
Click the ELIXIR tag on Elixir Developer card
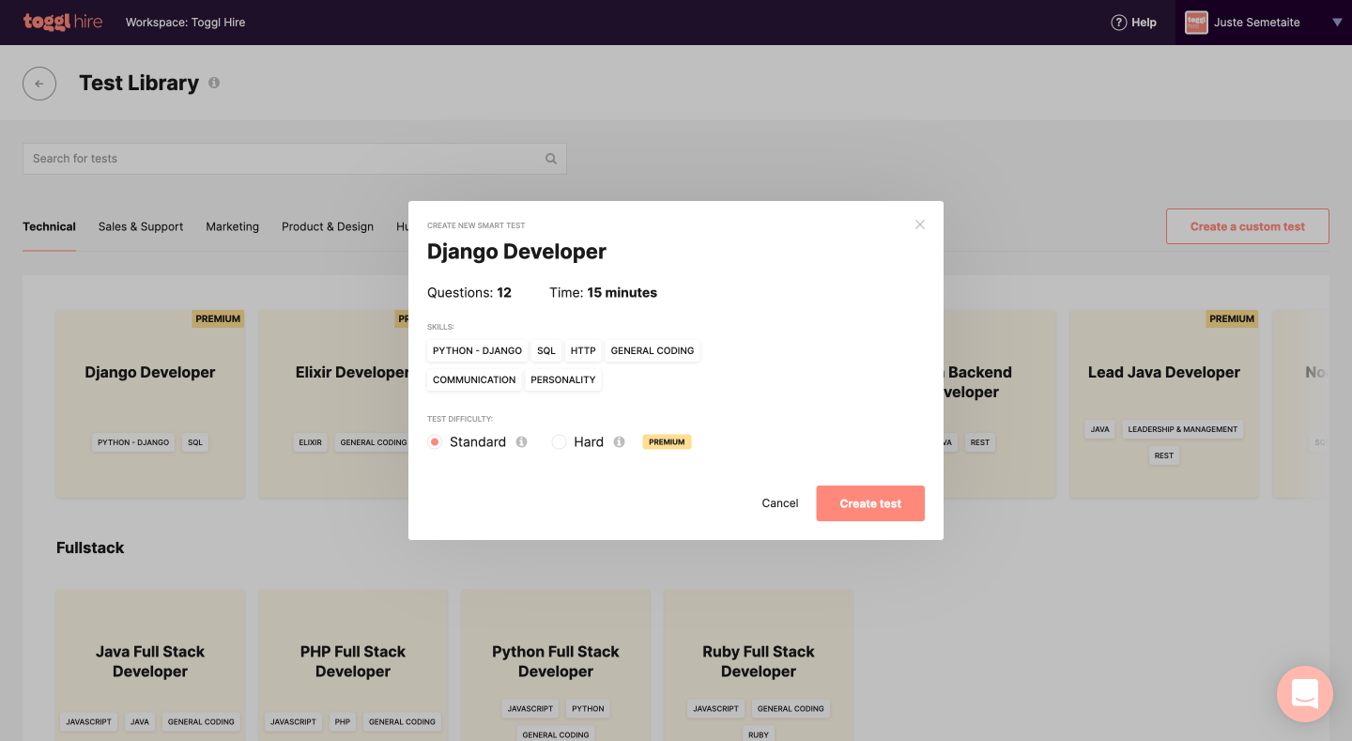tap(311, 442)
